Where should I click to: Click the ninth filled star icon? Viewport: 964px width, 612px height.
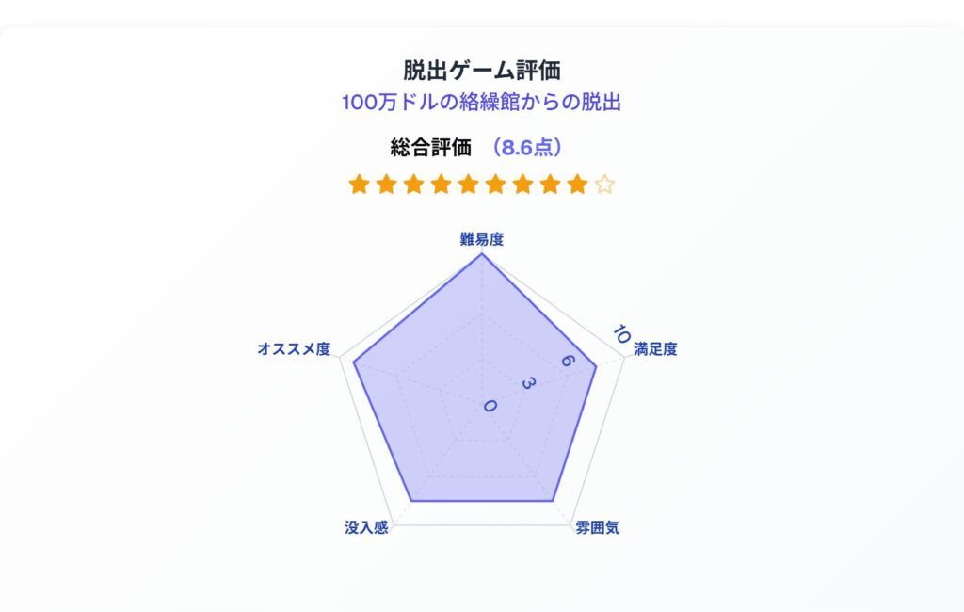pyautogui.click(x=577, y=184)
